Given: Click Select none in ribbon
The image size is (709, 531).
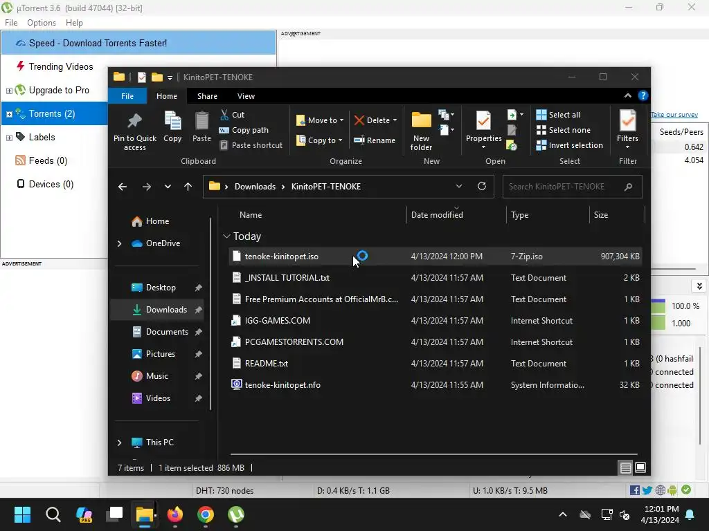Looking at the screenshot, I should [564, 130].
